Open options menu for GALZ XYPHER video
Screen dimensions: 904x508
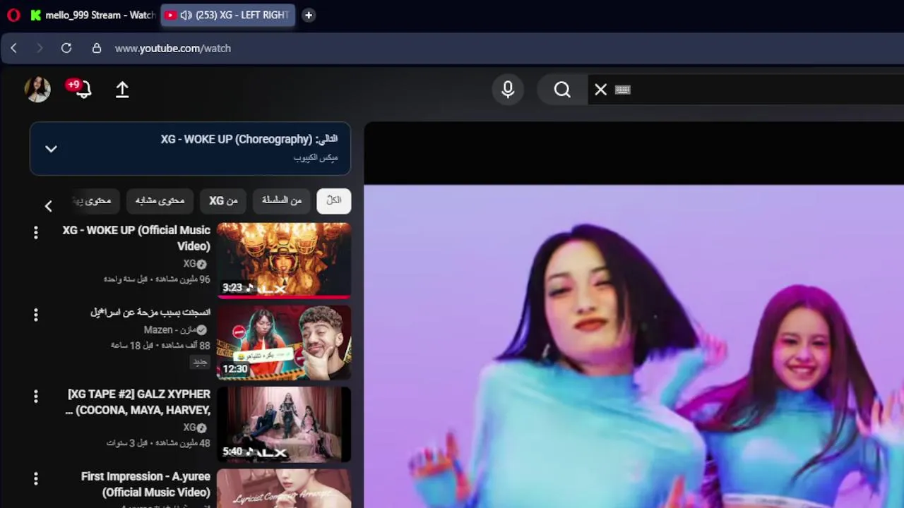click(x=35, y=397)
